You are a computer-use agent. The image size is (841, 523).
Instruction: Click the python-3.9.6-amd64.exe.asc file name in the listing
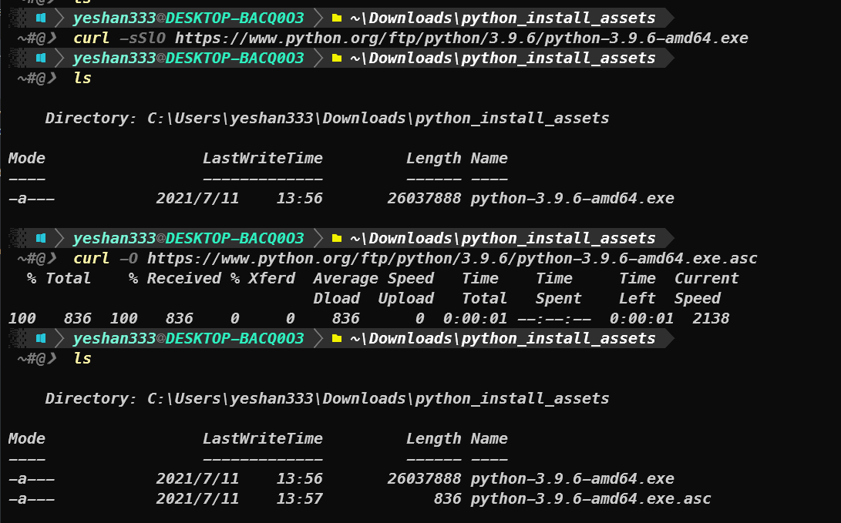590,498
